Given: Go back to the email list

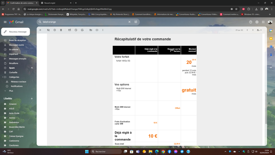Looking at the screenshot, I should point(40,30).
